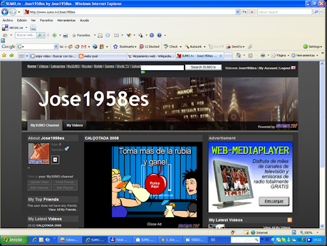Click the SUMO.tv search input field
Screen dimensions: 327x246
click(x=162, y=68)
